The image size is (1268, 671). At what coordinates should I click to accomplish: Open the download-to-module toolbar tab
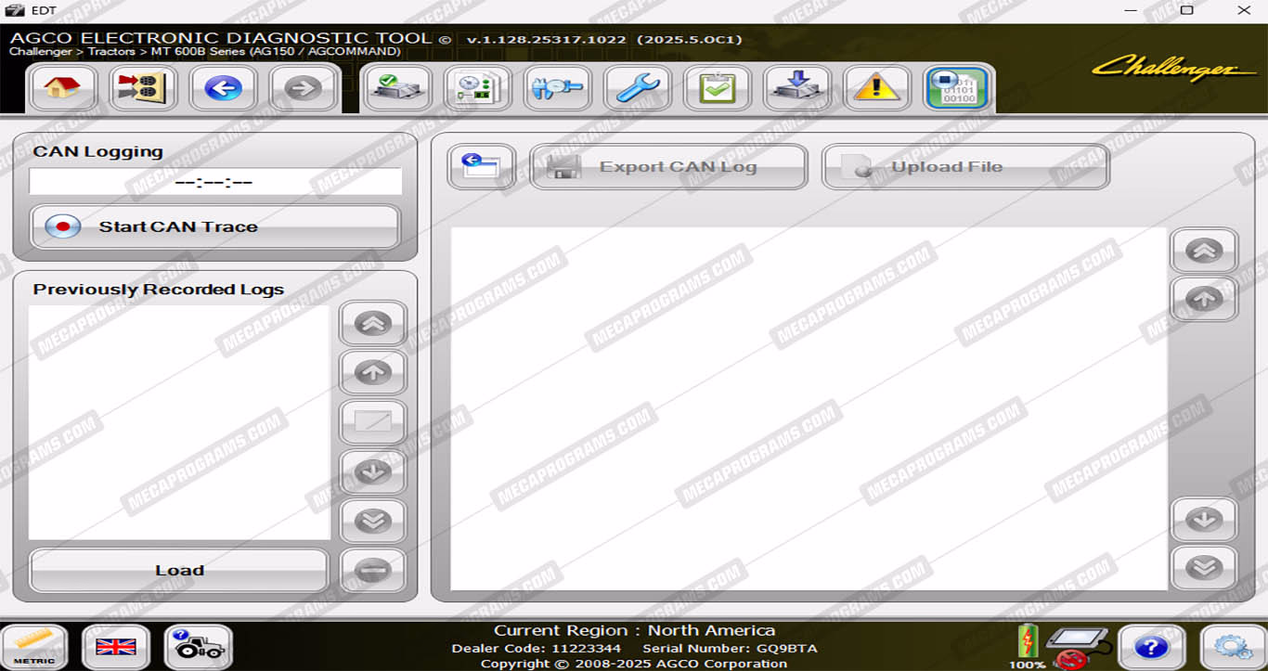796,88
